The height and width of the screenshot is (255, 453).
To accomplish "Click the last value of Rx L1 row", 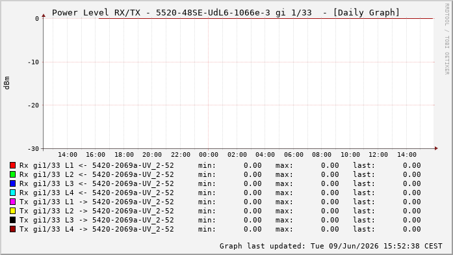I will coord(411,165).
